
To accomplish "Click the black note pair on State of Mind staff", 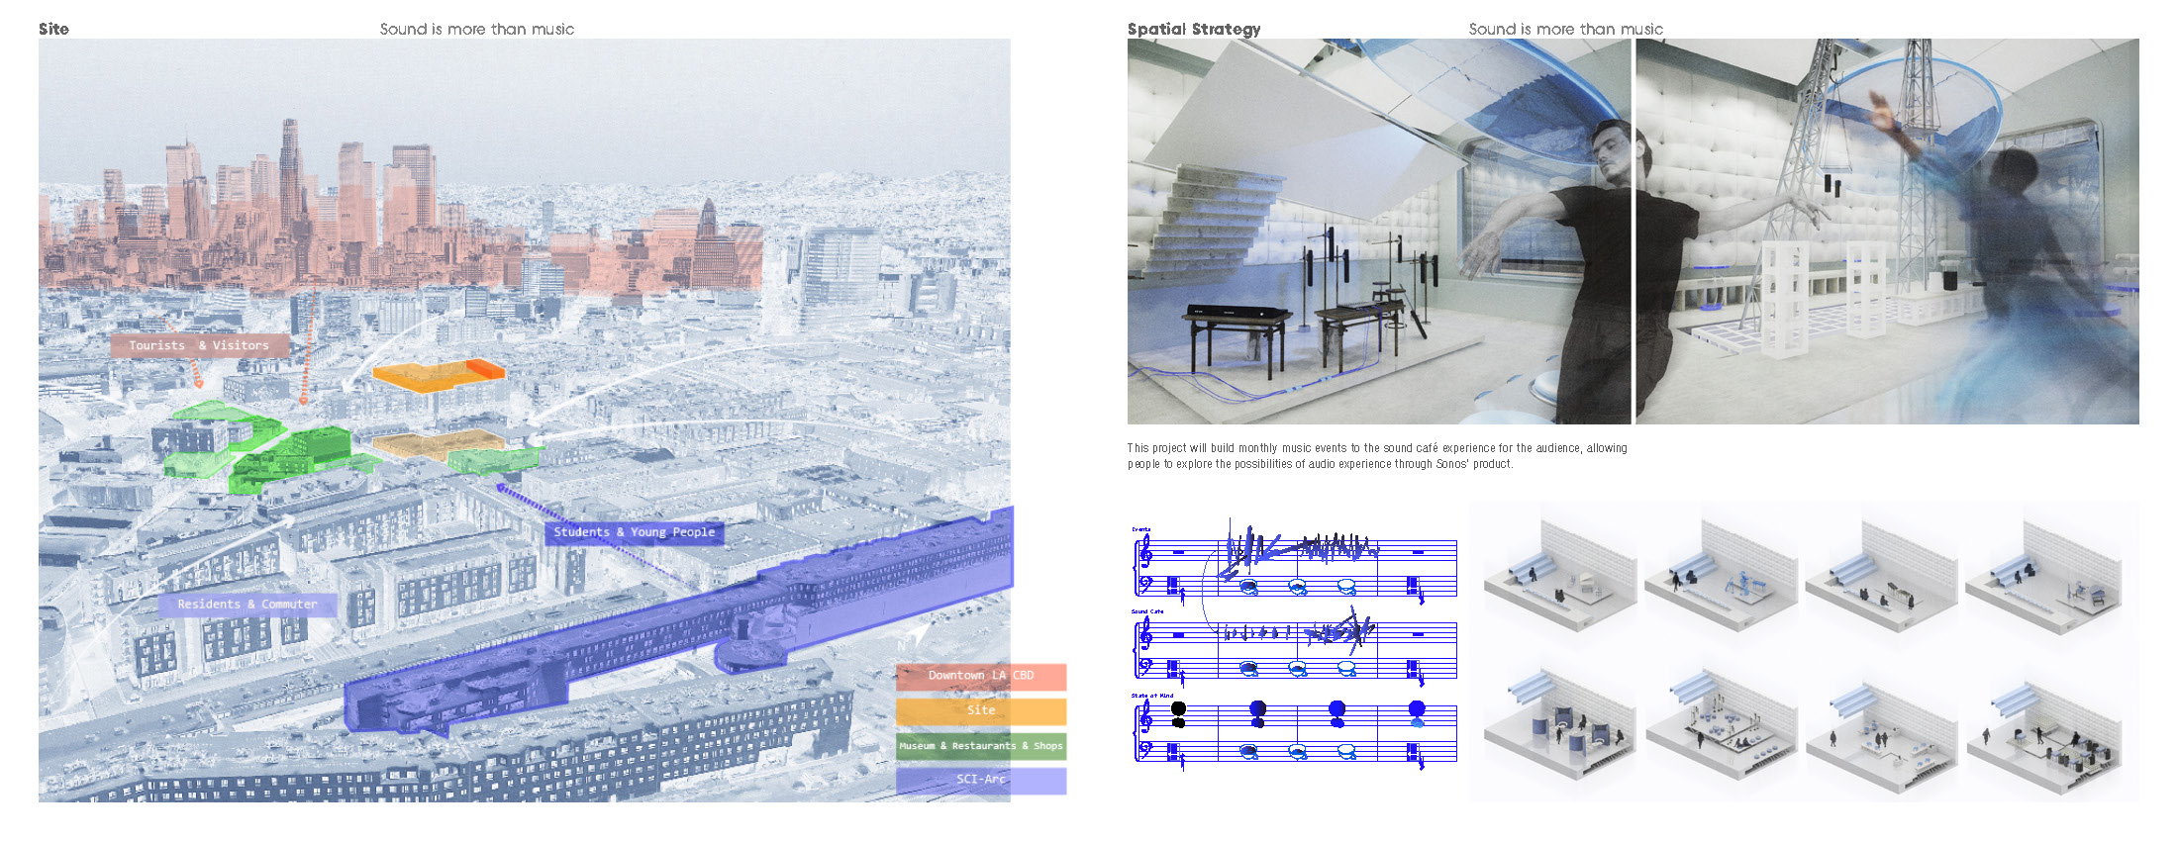I will coord(1178,714).
